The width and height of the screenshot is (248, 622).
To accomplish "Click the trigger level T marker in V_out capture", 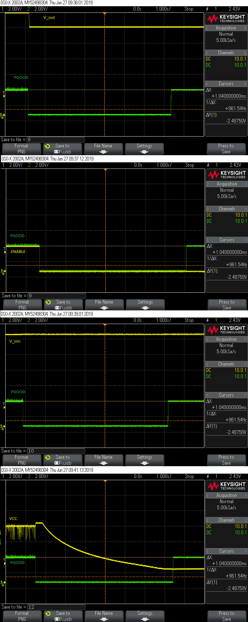I will pos(4,94).
